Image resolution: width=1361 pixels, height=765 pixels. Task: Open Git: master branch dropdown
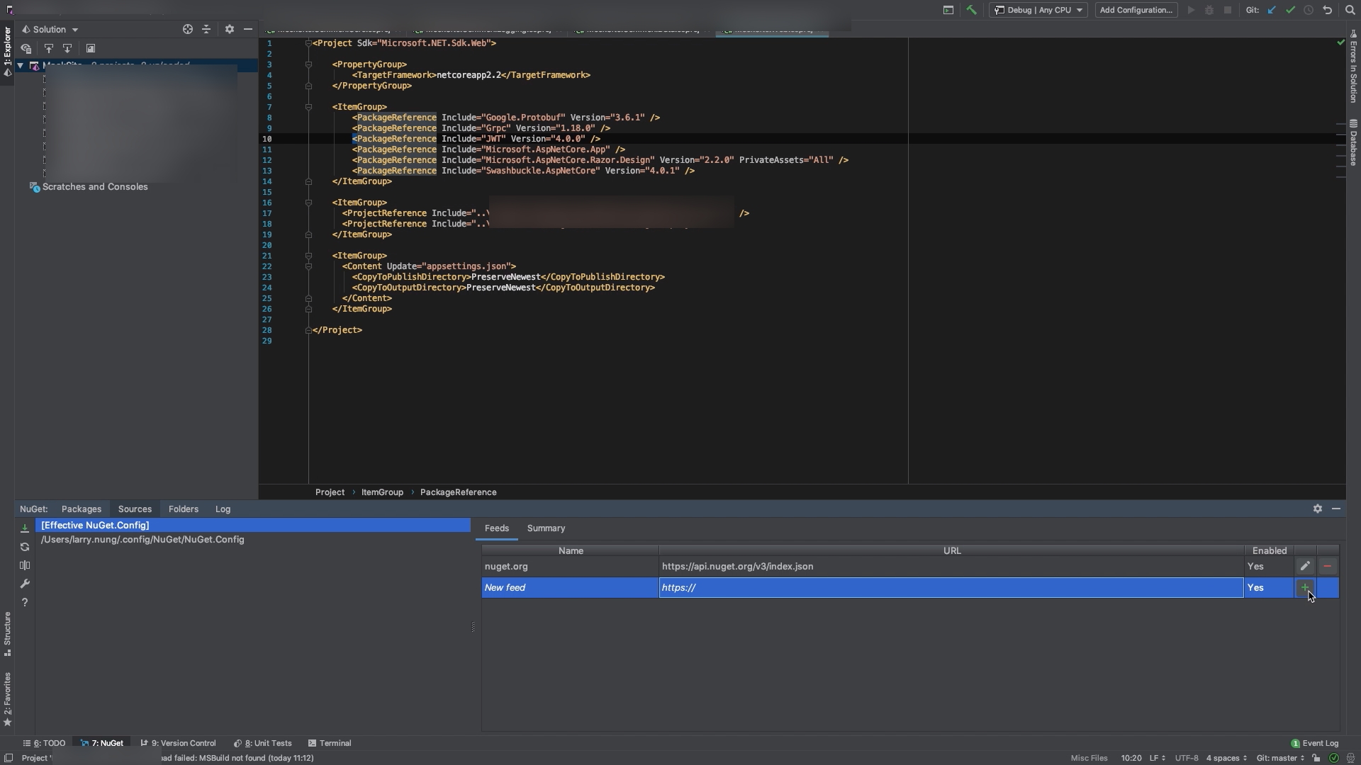pyautogui.click(x=1280, y=758)
